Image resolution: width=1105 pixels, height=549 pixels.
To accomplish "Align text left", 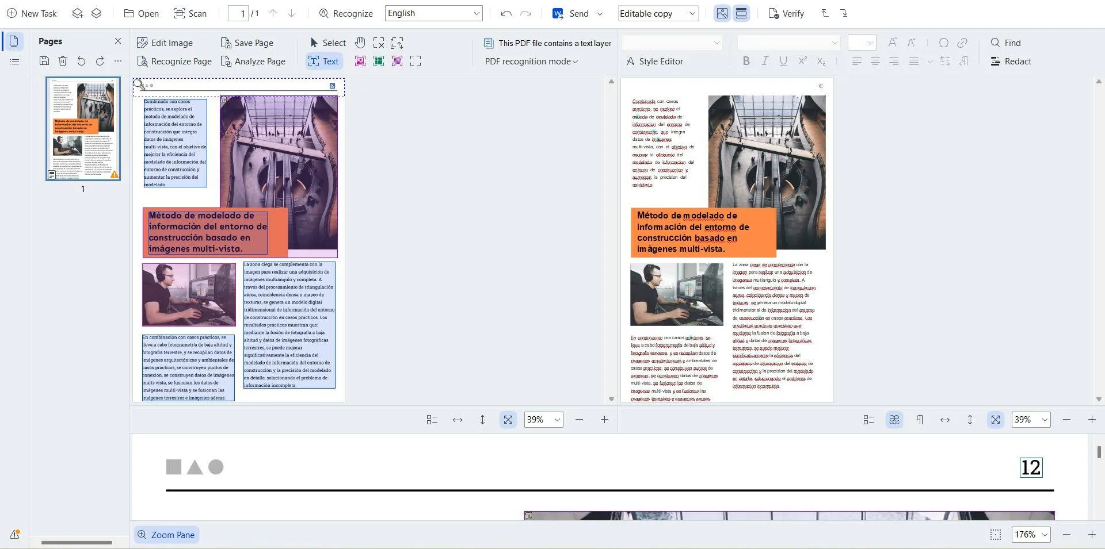I will [857, 61].
